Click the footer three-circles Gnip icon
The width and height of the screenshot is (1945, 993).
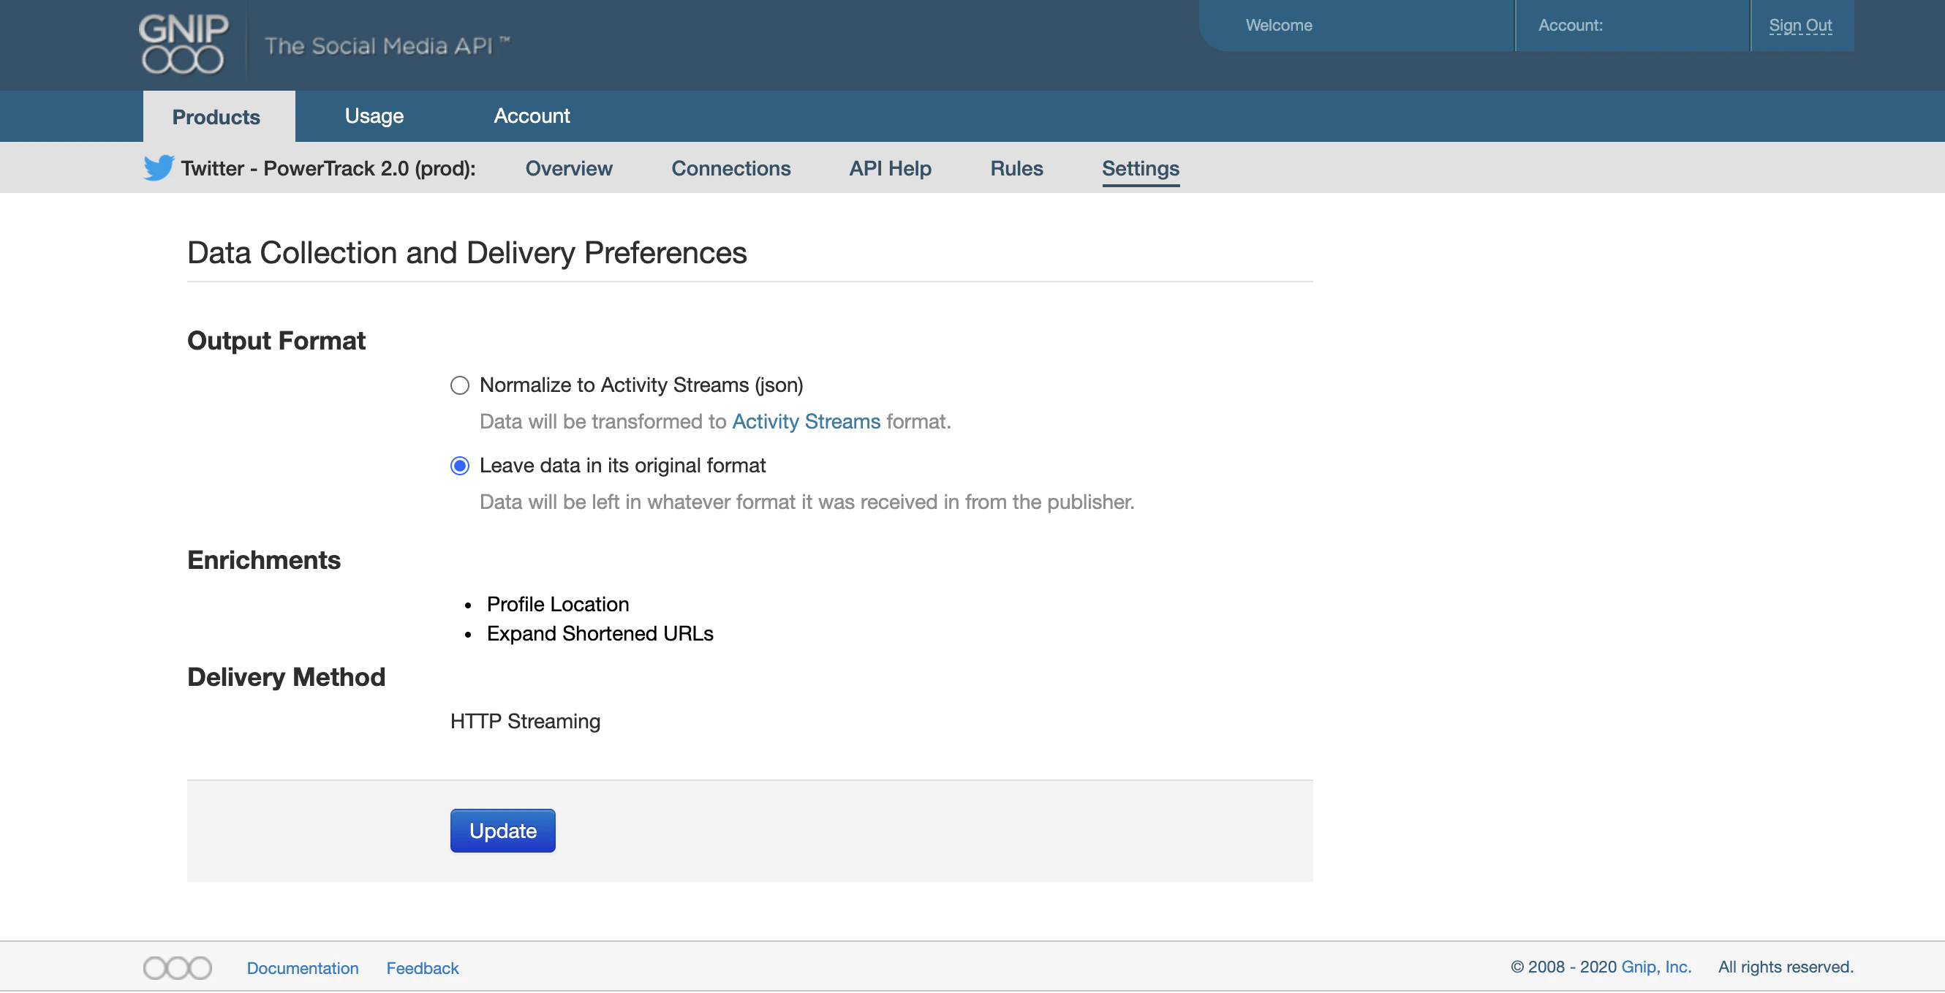[x=178, y=967]
